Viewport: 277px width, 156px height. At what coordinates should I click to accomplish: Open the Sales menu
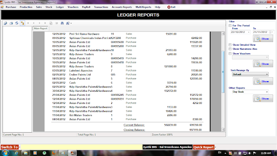coord(39,7)
